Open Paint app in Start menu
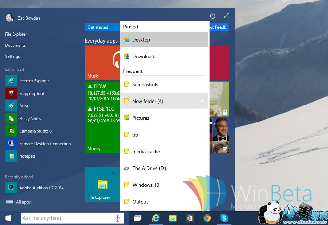The height and width of the screenshot is (225, 328). 24,106
